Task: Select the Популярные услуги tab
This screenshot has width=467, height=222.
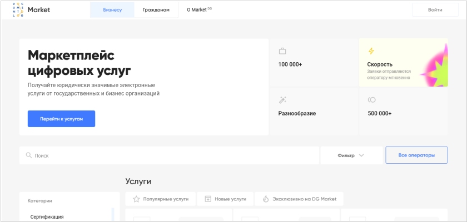Action: point(161,199)
